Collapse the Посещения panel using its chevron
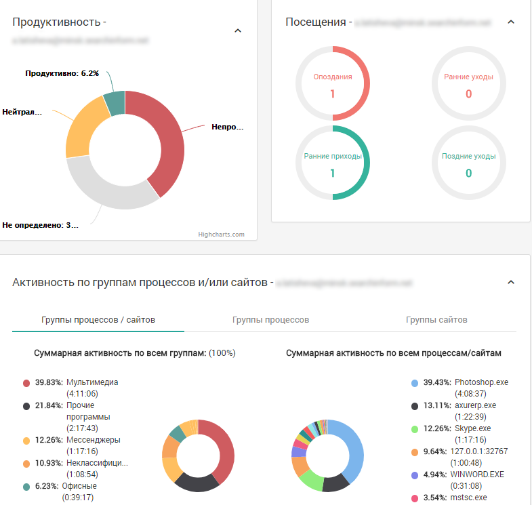The image size is (532, 505). [510, 22]
